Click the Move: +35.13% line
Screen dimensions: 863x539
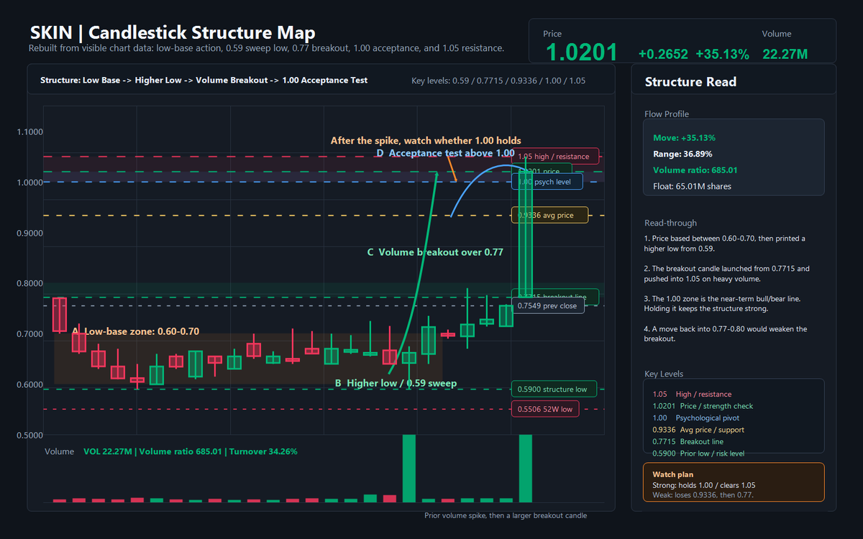[x=684, y=137]
